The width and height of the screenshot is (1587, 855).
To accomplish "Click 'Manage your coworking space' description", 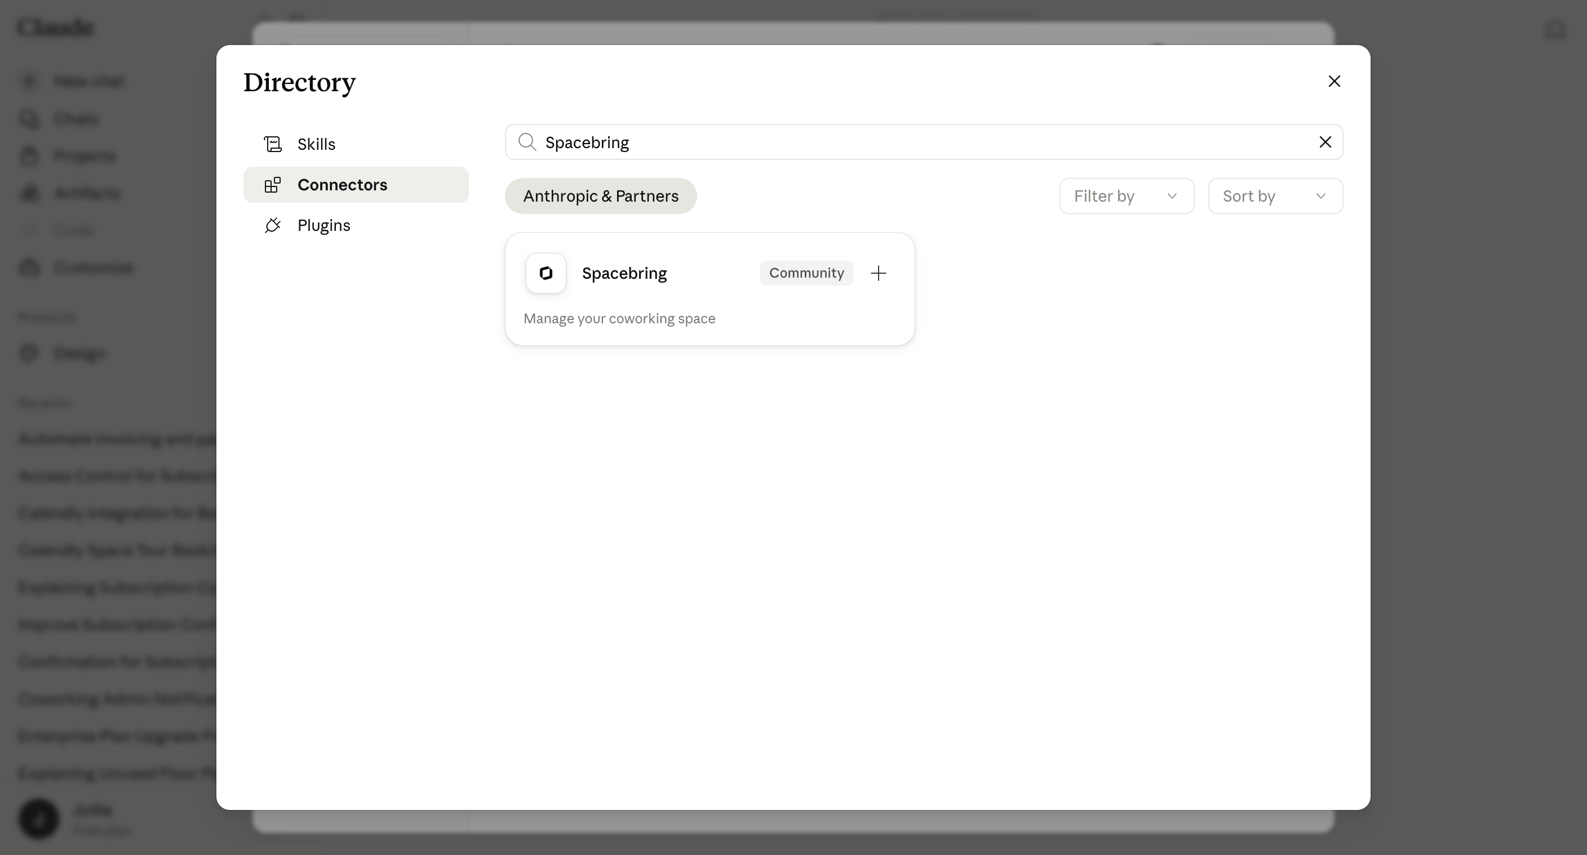I will pos(619,319).
